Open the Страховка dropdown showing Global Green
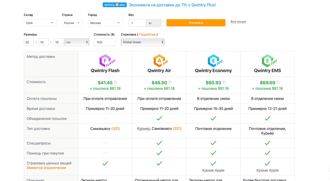The image size is (330, 181). tap(143, 42)
